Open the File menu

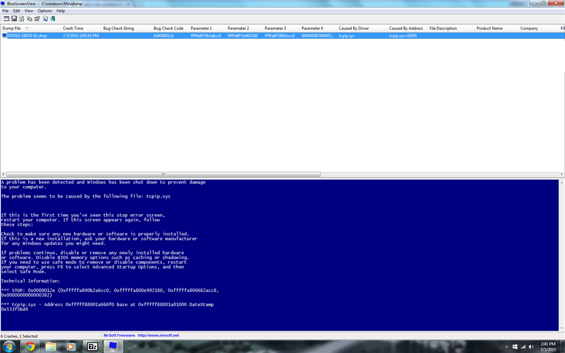click(x=5, y=10)
